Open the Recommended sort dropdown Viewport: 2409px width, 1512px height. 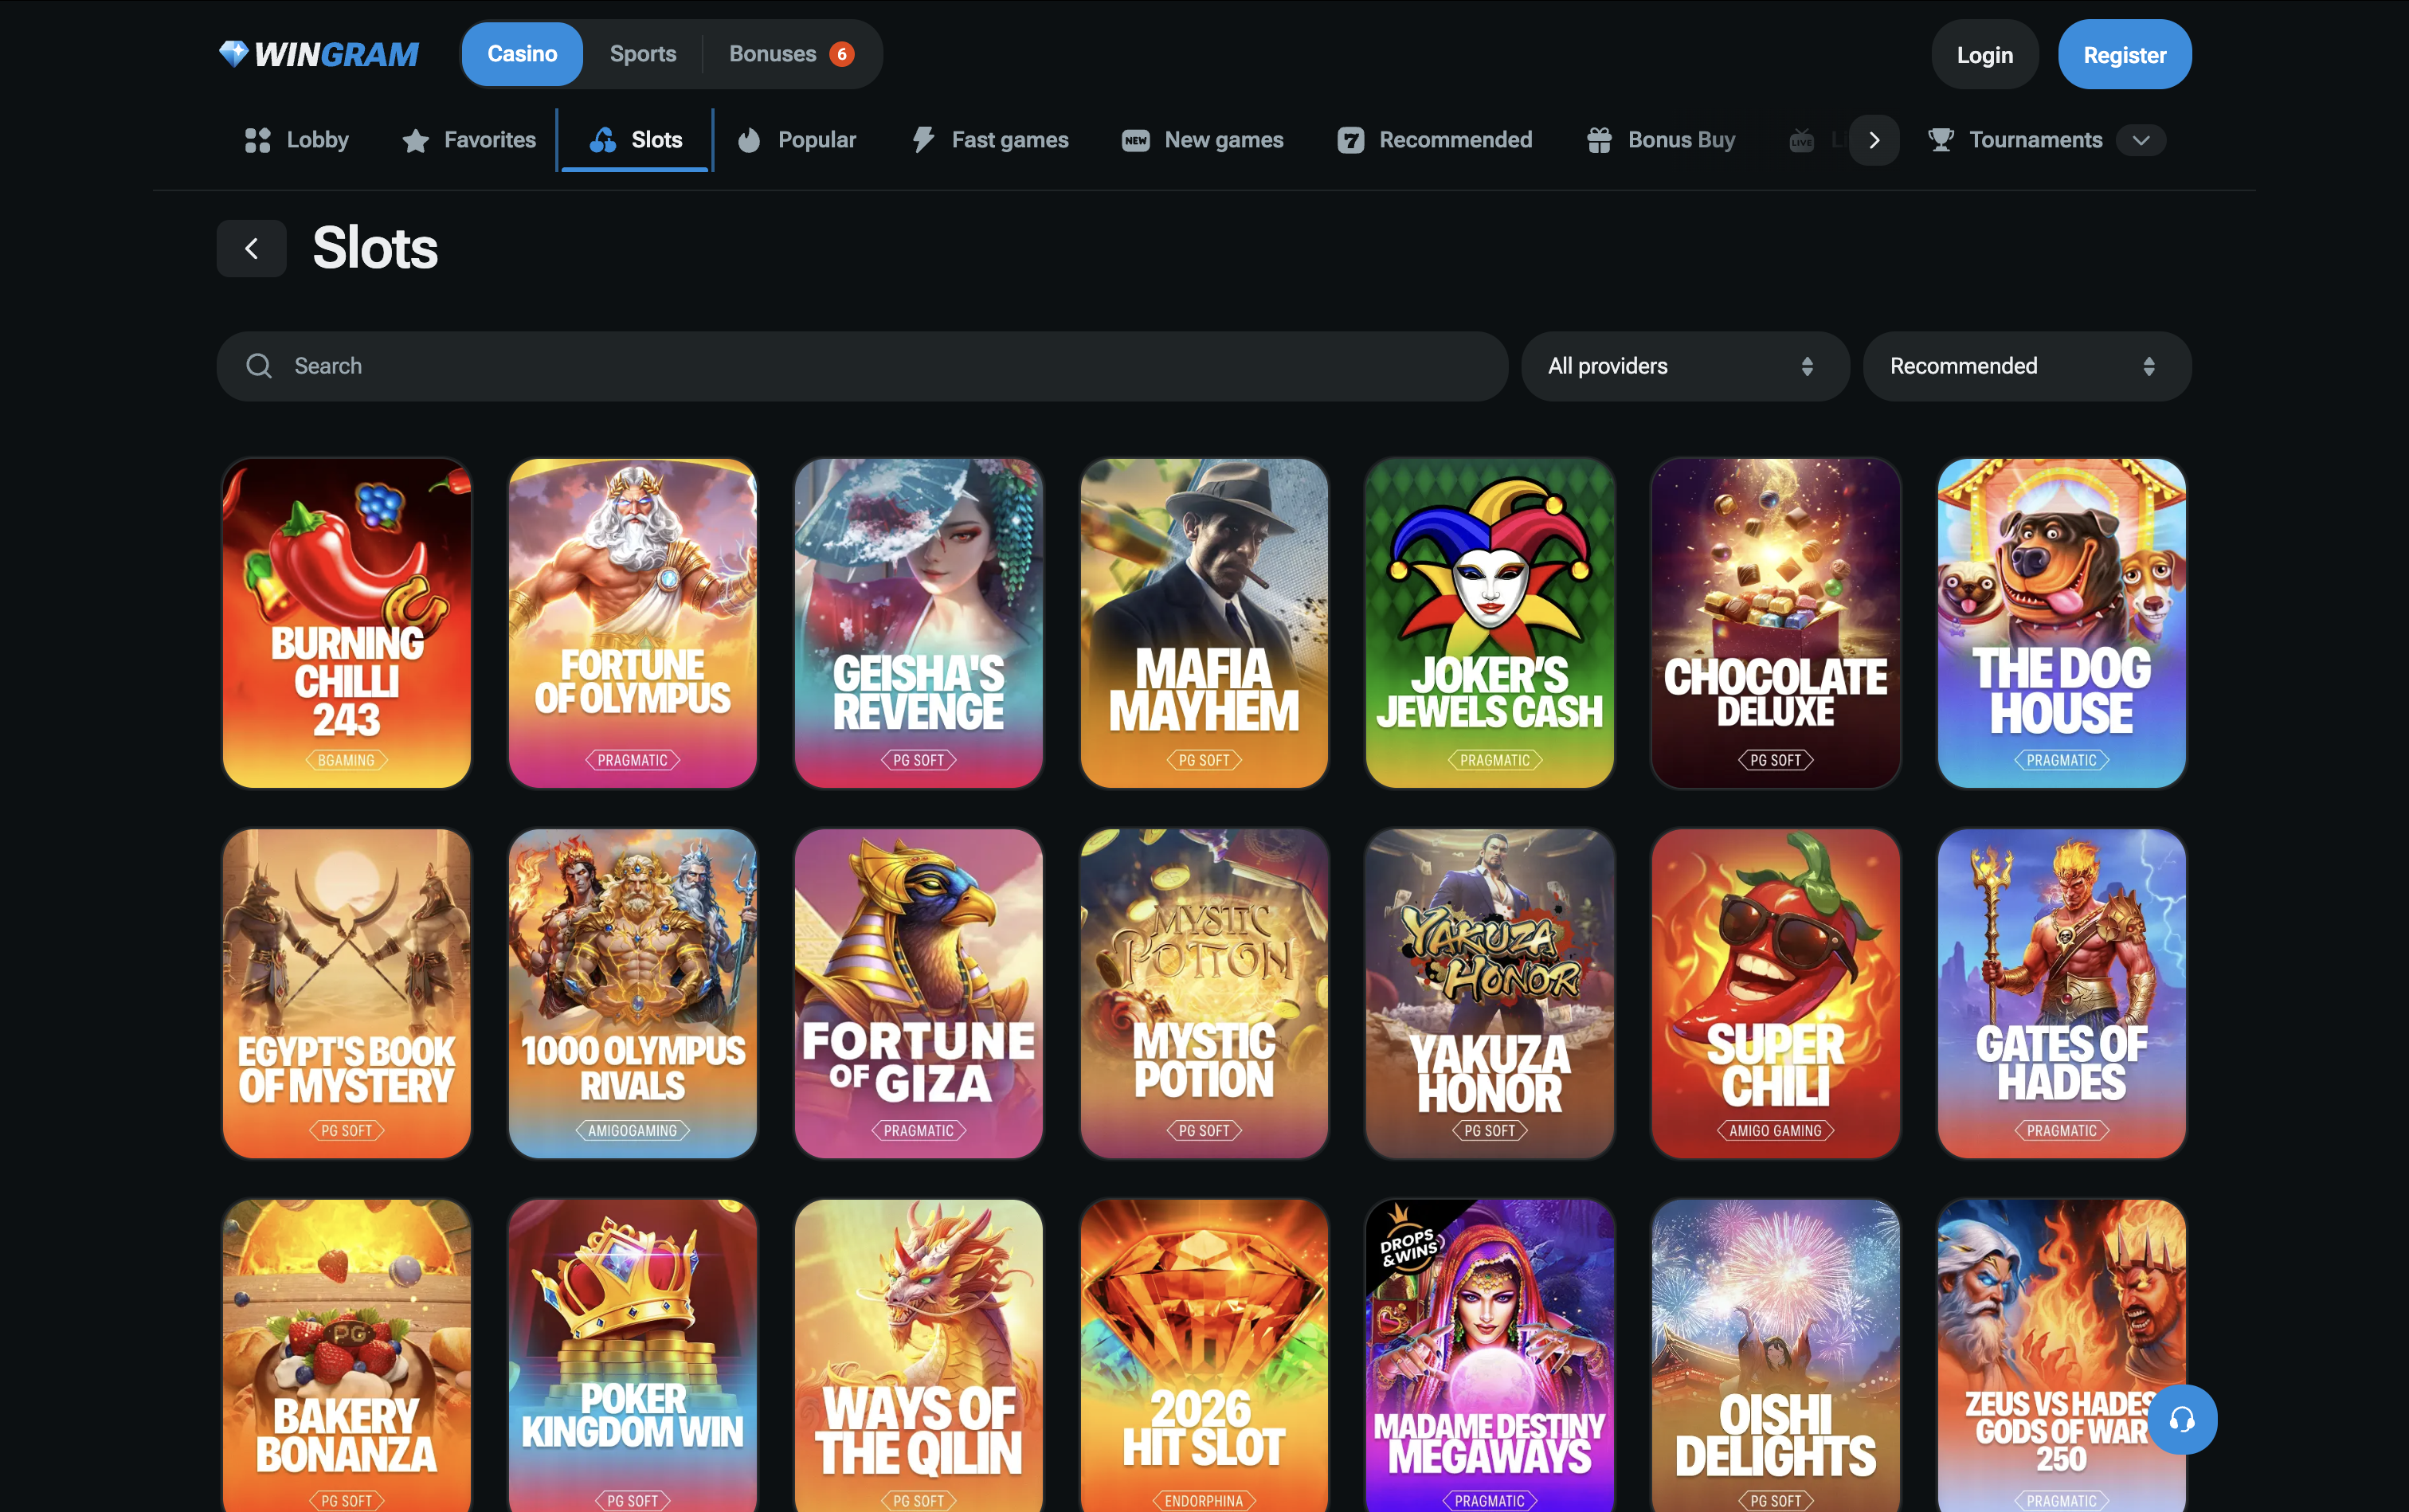pos(2026,366)
